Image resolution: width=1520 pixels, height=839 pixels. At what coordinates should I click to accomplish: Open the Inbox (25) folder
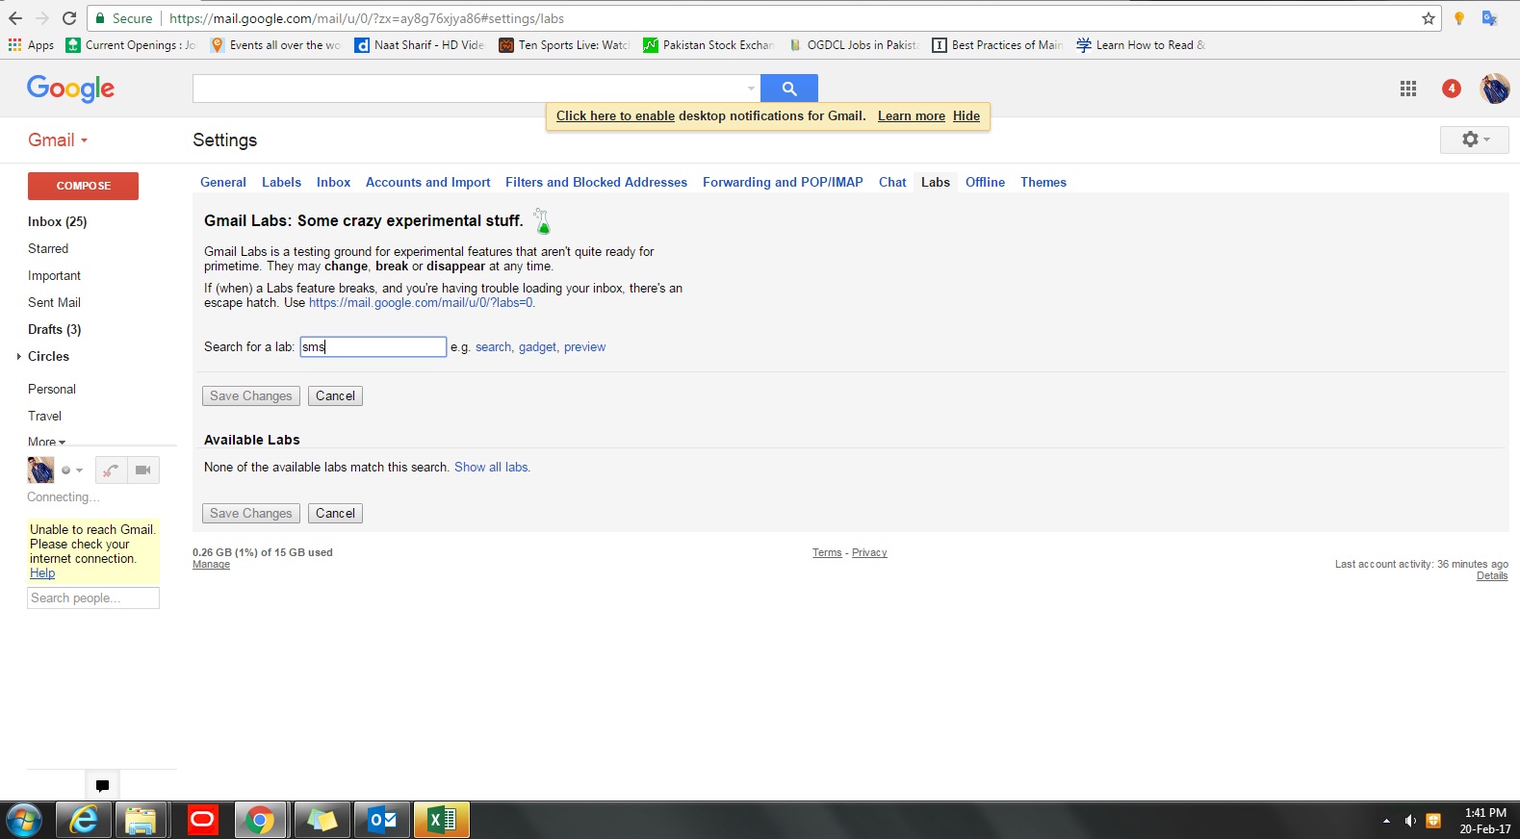[58, 222]
